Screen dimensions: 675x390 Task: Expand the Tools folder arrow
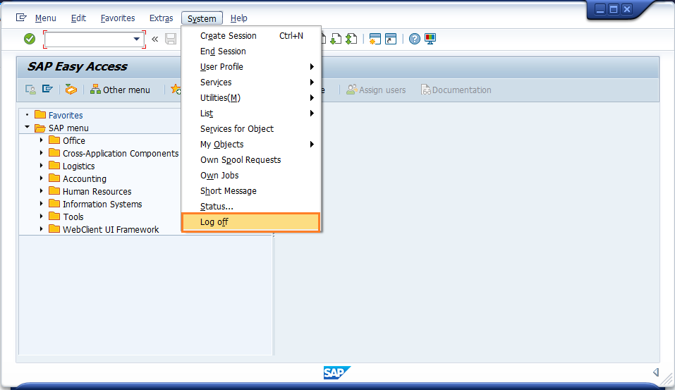pyautogui.click(x=42, y=216)
